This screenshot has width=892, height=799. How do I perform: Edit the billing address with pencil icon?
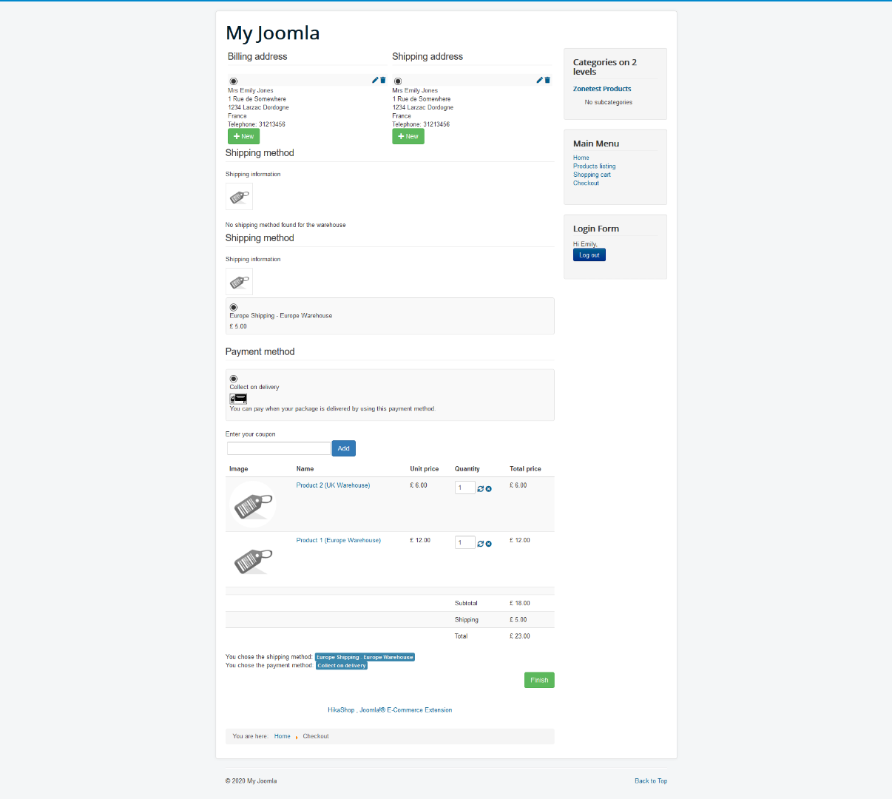[x=375, y=80]
